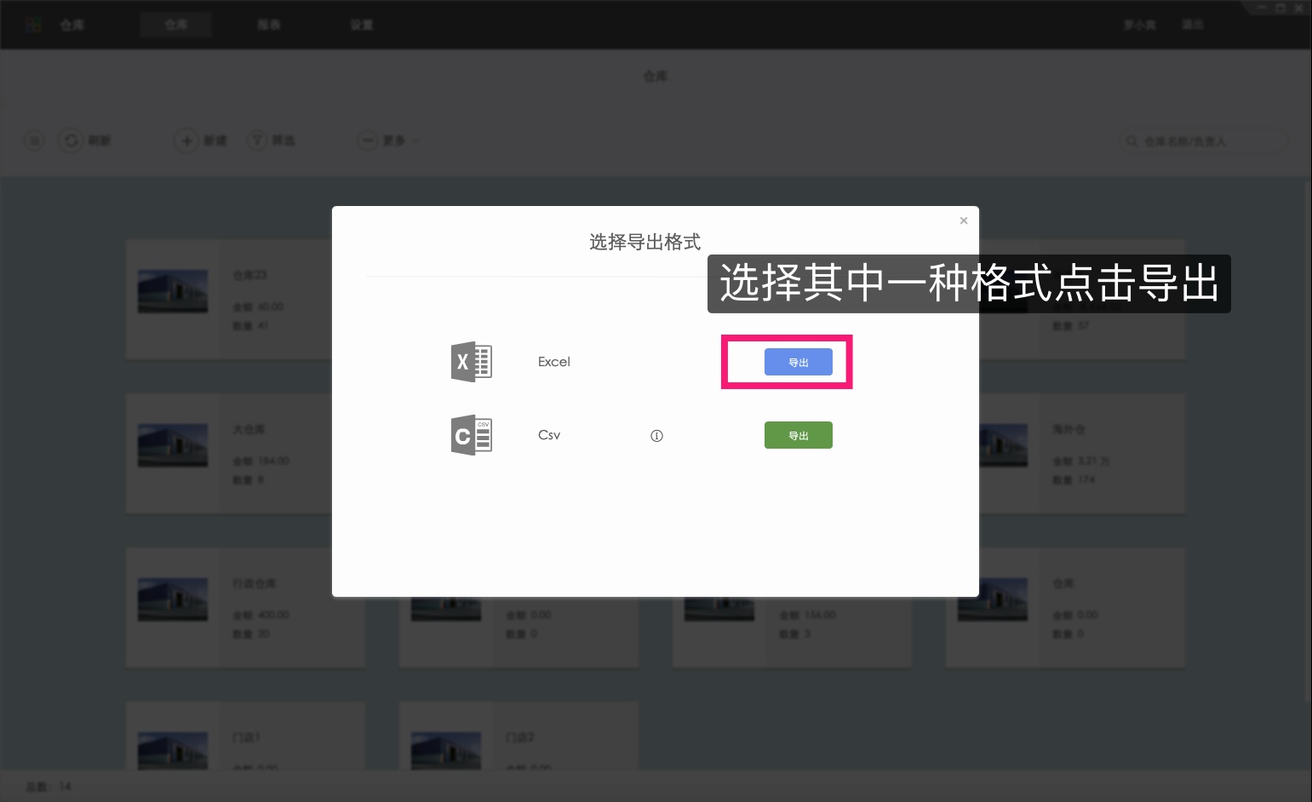Click the 大仓库 warehouse thumbnail
The image size is (1312, 802).
coord(172,444)
